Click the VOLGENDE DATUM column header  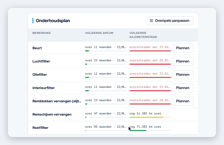tap(99, 33)
